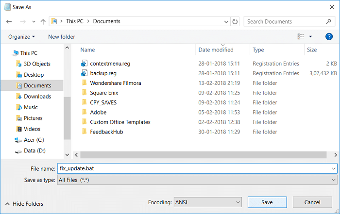Open the view options dropdown arrow
340x214 pixels.
pos(310,37)
